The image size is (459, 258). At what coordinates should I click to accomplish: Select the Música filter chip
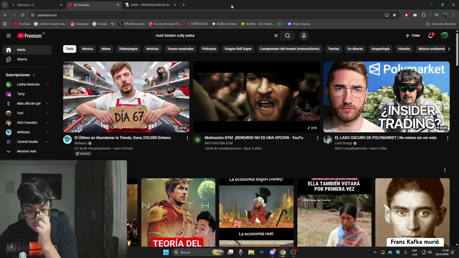tap(87, 49)
